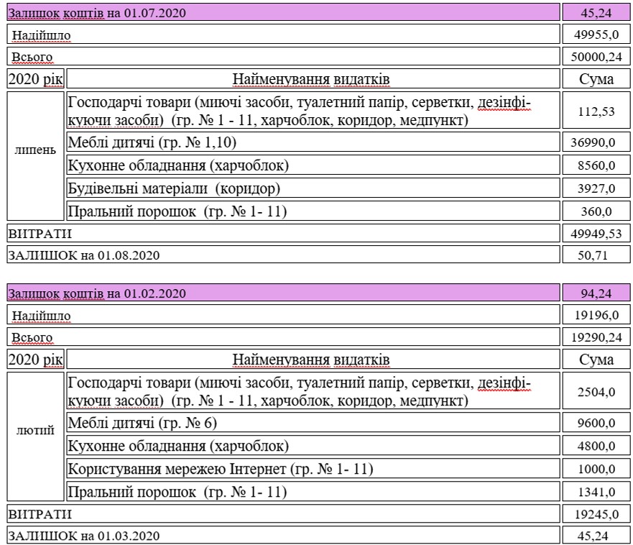Select the 36990,0 furniture amount cell

pyautogui.click(x=596, y=142)
